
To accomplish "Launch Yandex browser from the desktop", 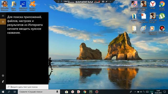I will click(x=153, y=5).
